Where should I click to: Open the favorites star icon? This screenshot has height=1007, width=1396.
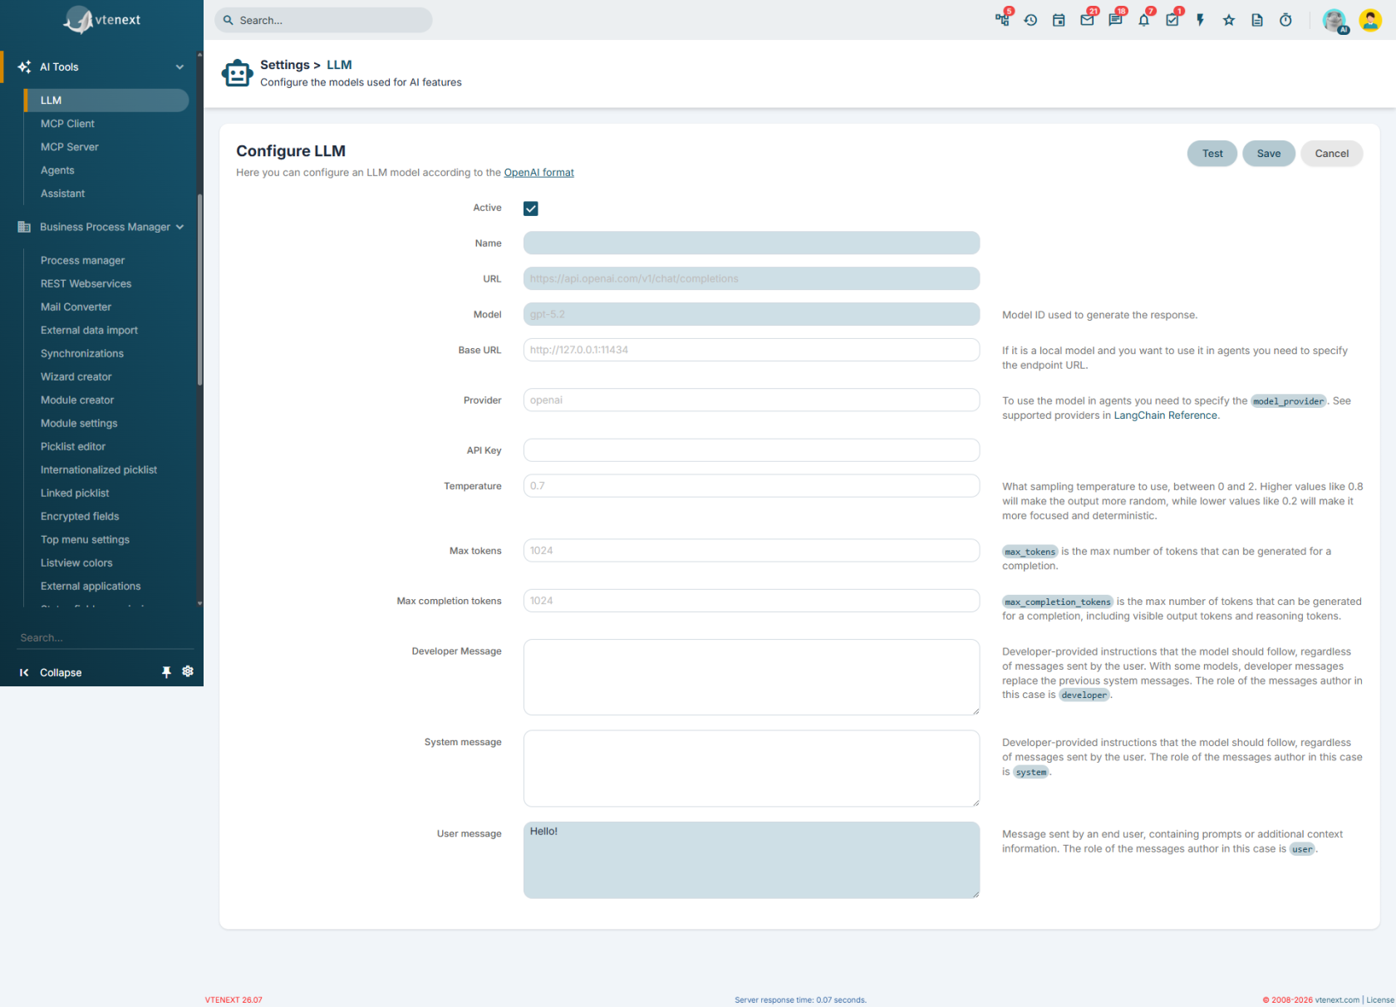(x=1229, y=20)
